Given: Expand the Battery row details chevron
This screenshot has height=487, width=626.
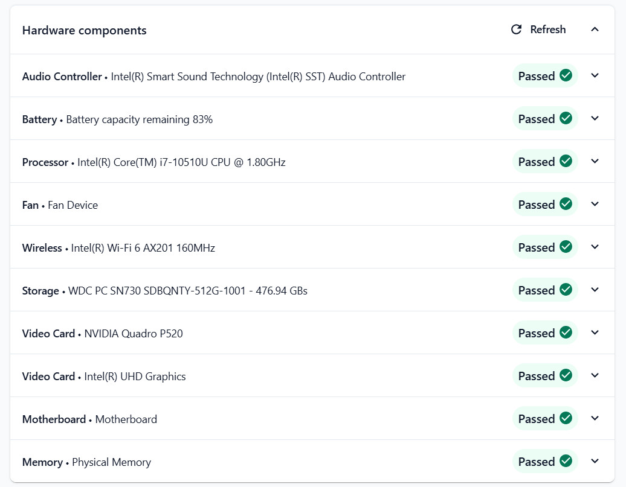Looking at the screenshot, I should (595, 118).
